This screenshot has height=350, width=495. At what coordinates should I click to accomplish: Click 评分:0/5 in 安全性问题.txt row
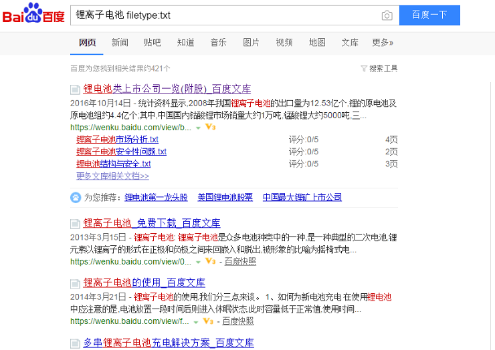[304, 152]
